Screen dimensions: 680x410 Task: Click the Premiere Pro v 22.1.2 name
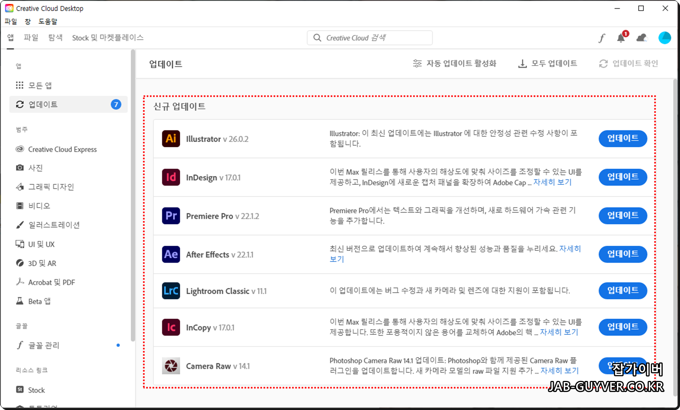(x=223, y=216)
